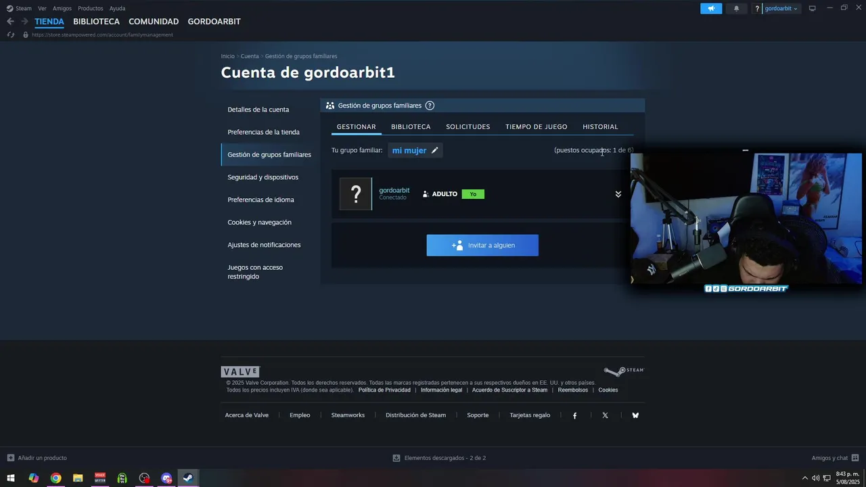Open Juegos con acceso restringido
This screenshot has height=487, width=866.
(255, 272)
